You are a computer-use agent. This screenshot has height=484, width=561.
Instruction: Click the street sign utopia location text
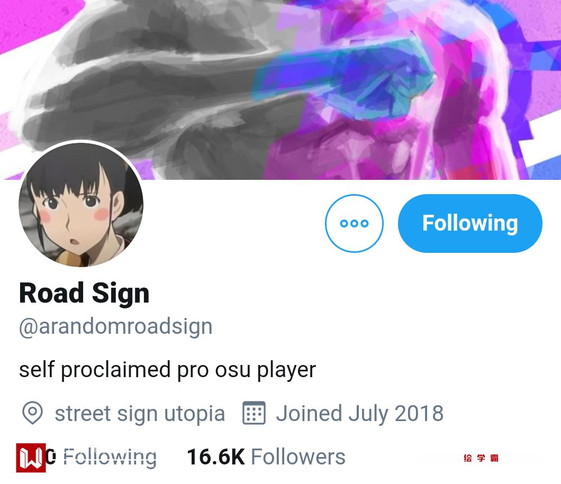(x=140, y=414)
